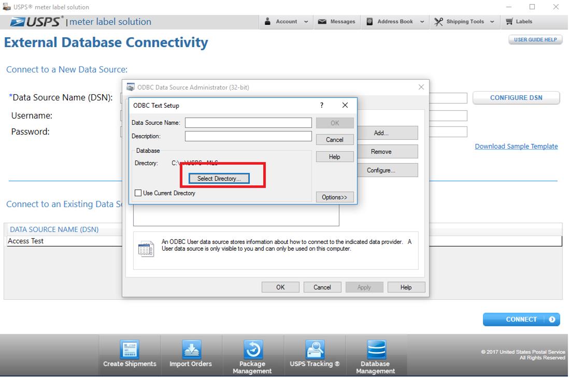Close the ODBC Data Source Administrator window
Image resolution: width=570 pixels, height=377 pixels.
pos(421,87)
